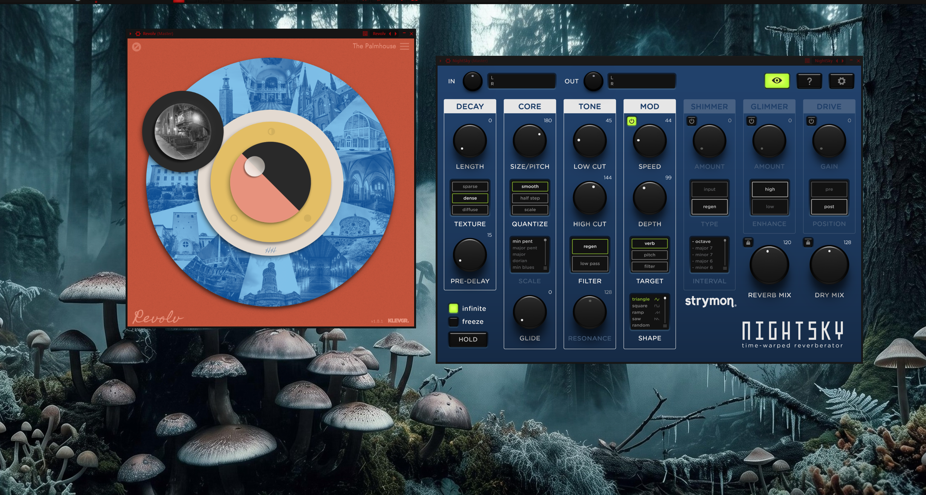This screenshot has width=926, height=495.
Task: Click the OUT level meter display
Action: point(642,81)
